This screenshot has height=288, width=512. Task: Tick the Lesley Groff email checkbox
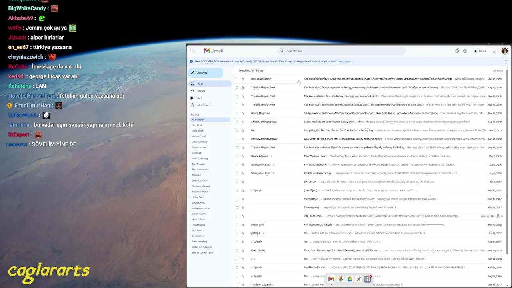click(237, 225)
